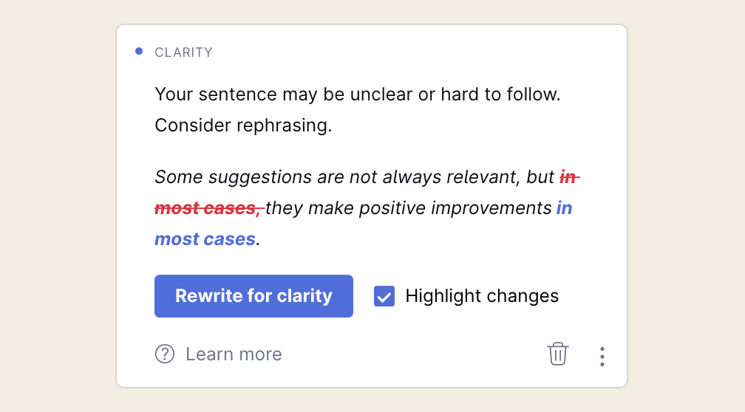Click the struck-through red 'most cases,' text
The image size is (745, 412).
tap(209, 208)
